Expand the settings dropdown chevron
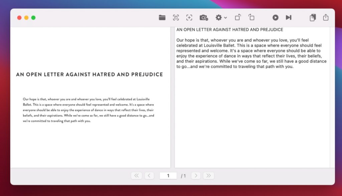This screenshot has width=342, height=196. click(225, 18)
